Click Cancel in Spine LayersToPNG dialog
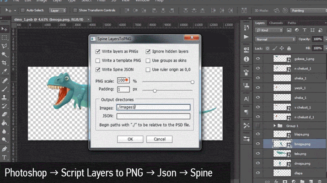 point(160,139)
